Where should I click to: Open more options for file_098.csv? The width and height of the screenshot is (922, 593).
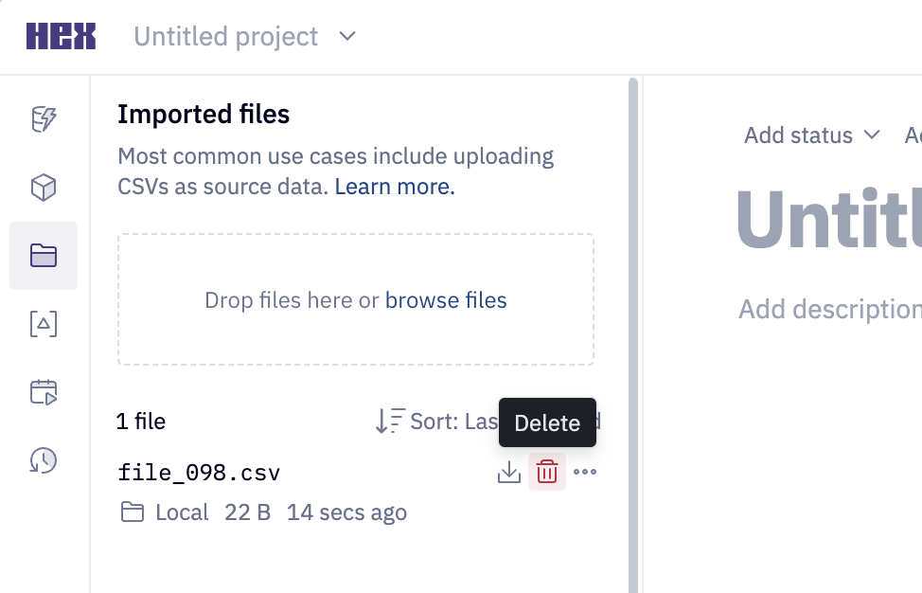pos(585,471)
